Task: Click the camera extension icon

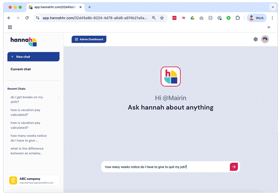Action: [202, 18]
